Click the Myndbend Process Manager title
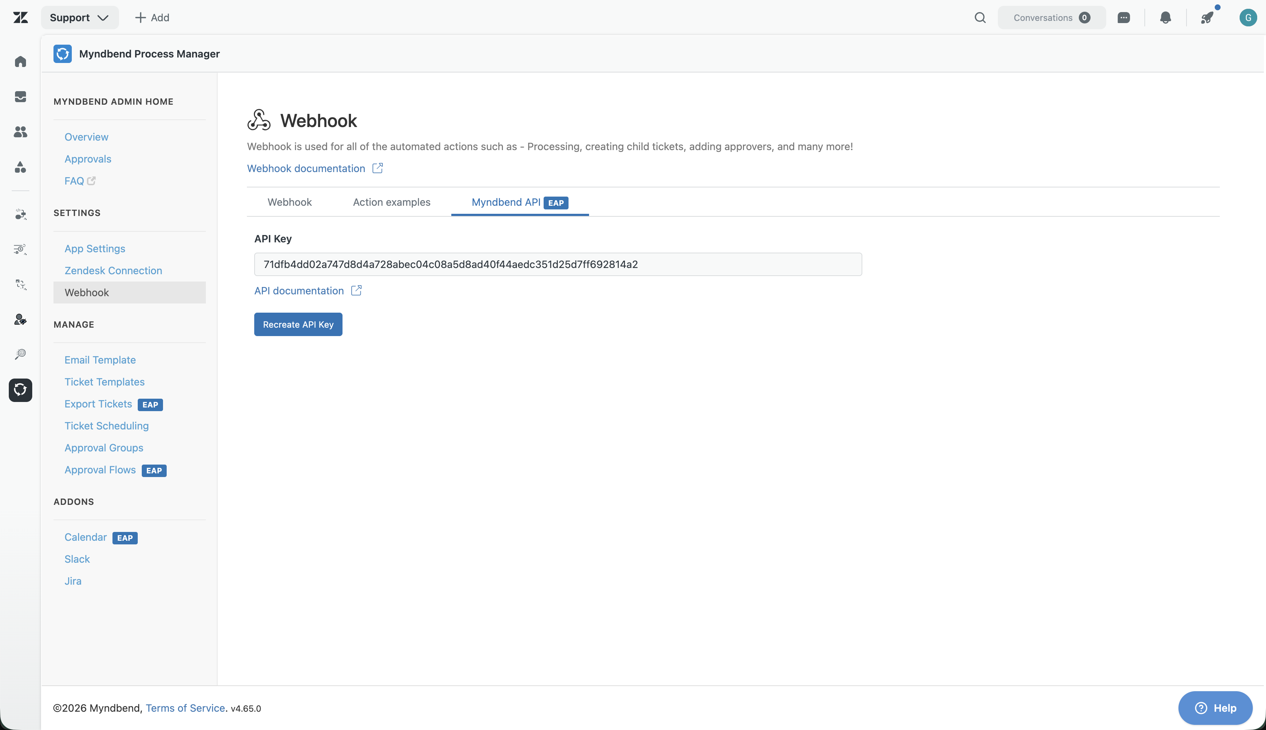 (x=149, y=54)
